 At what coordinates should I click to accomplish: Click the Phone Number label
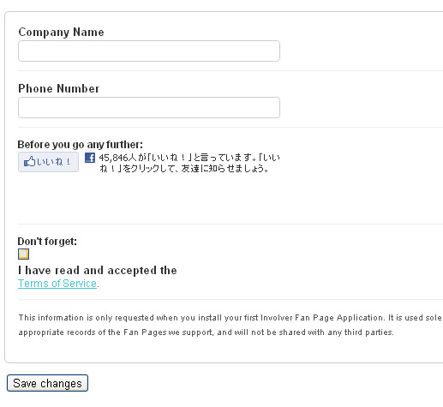[x=59, y=88]
